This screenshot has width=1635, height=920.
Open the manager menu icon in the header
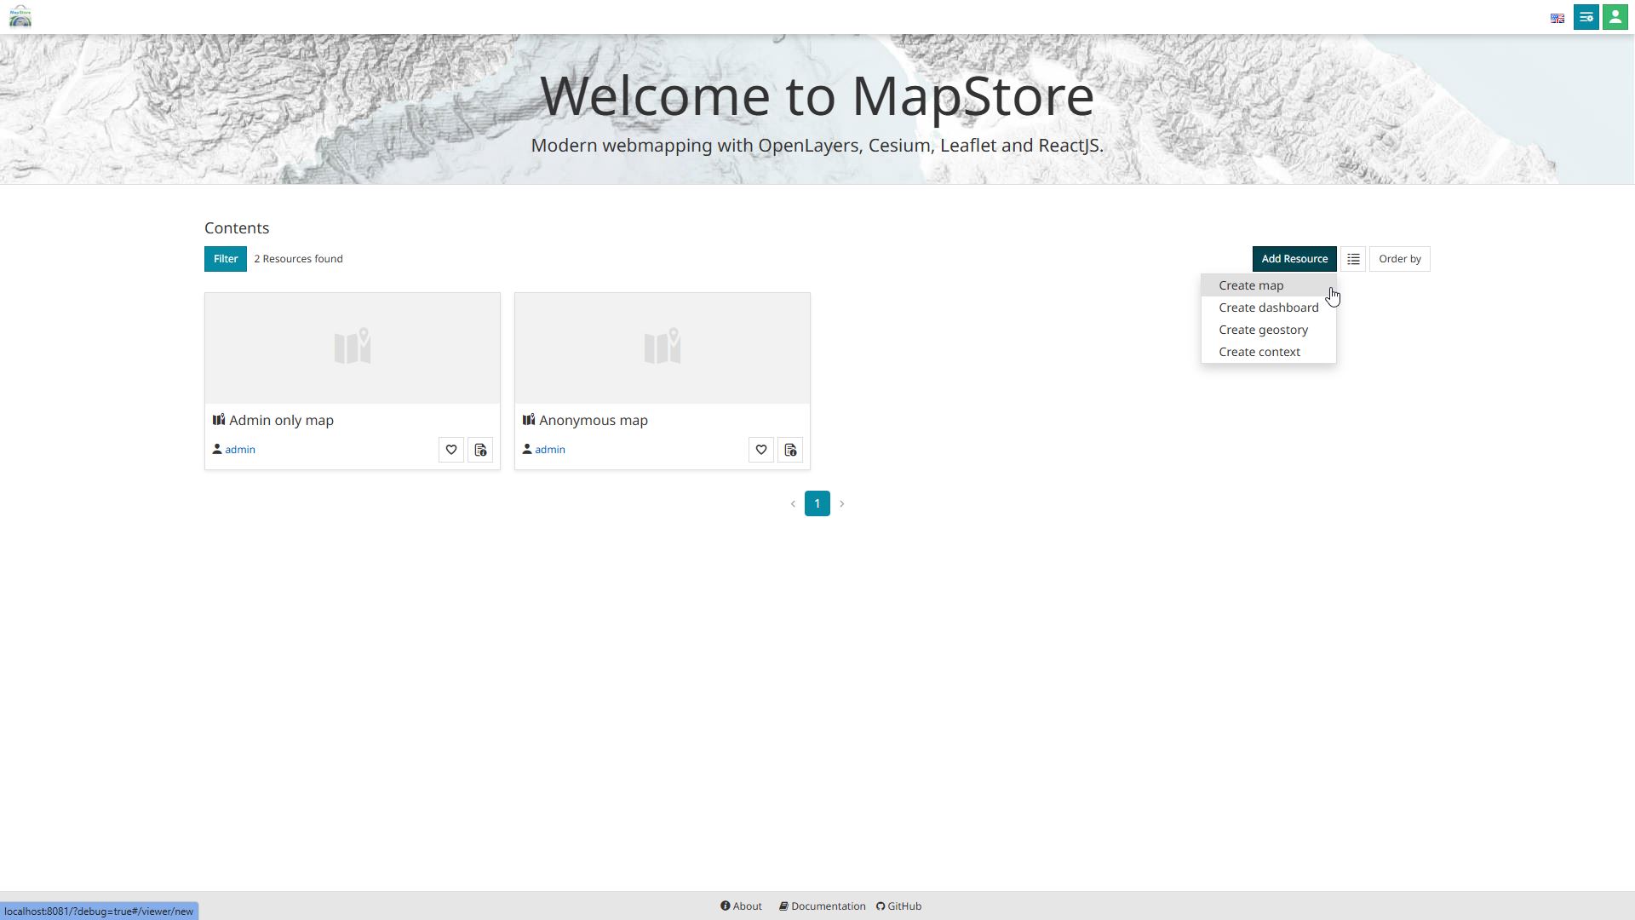[1586, 17]
